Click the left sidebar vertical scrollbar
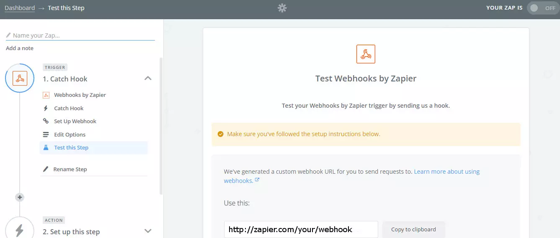560x238 pixels. tap(161, 126)
